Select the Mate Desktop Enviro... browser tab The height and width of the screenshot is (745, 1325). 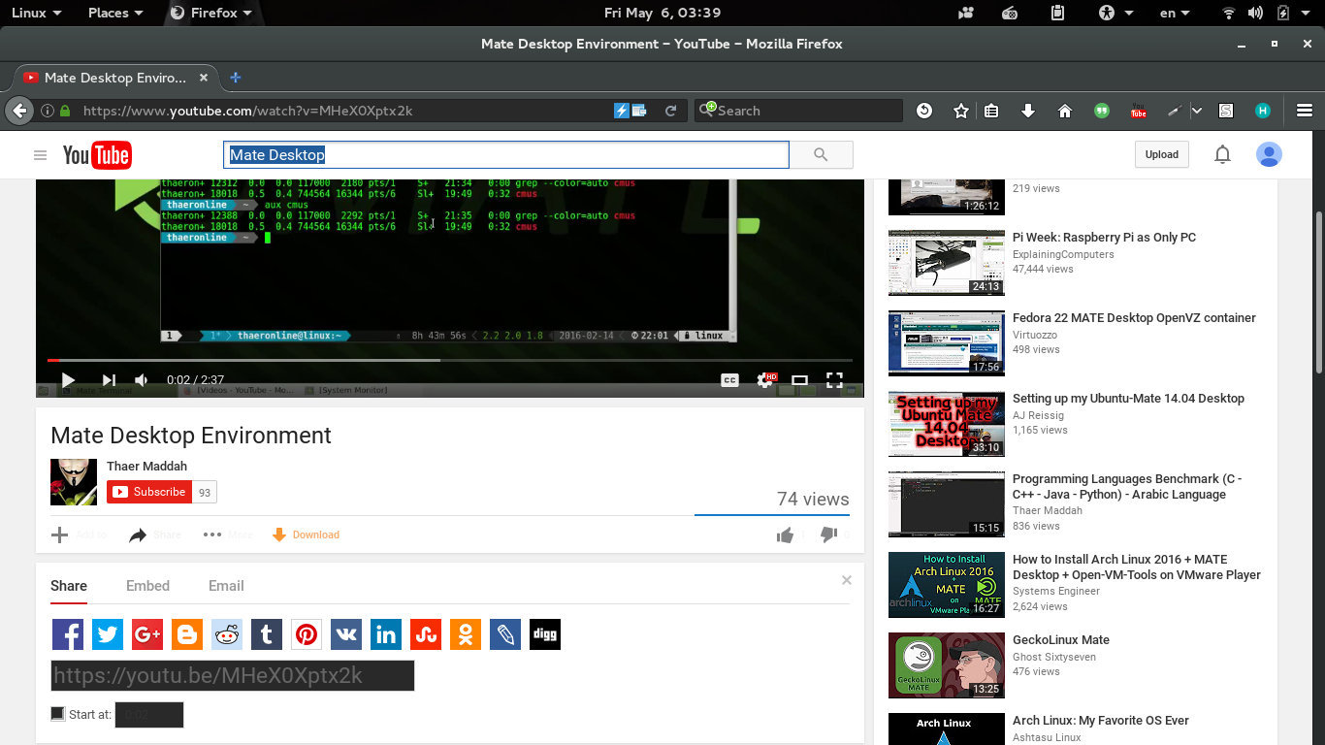(x=114, y=78)
